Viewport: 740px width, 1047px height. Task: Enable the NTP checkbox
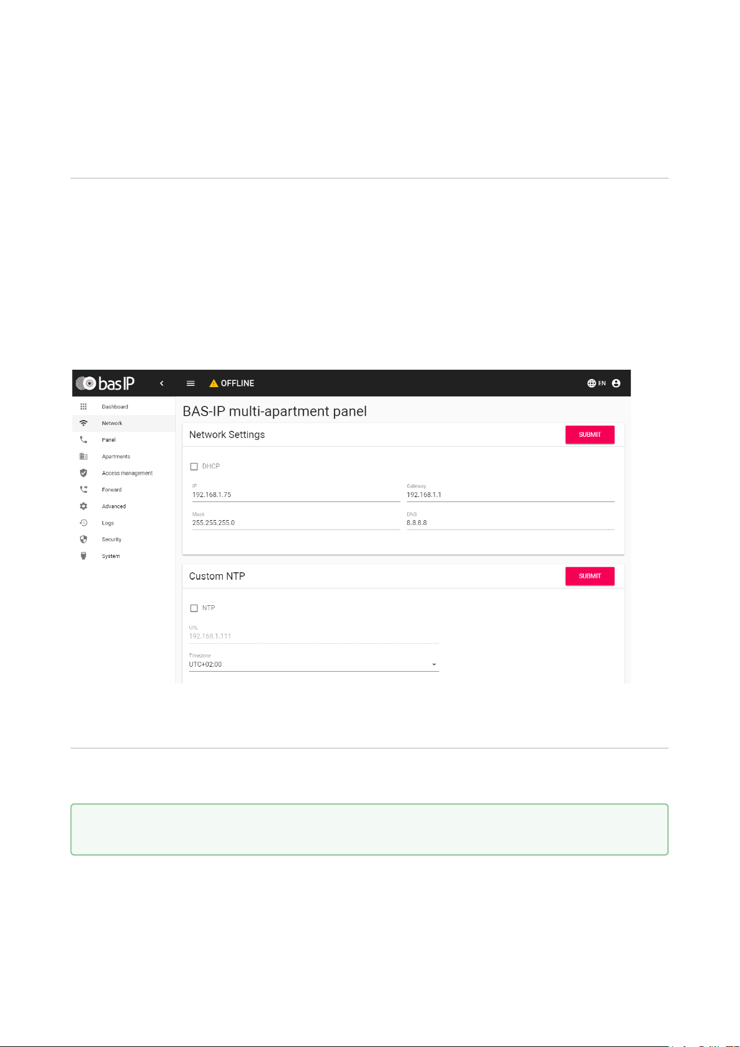194,608
